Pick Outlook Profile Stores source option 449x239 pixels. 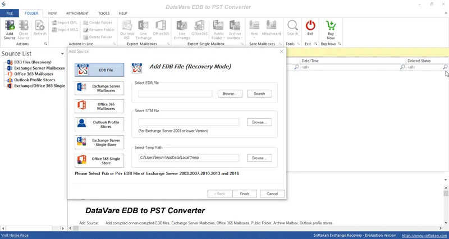click(x=99, y=123)
